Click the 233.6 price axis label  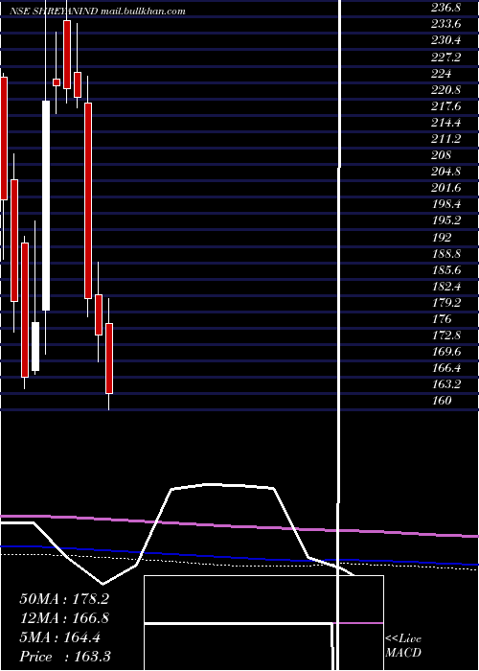[445, 24]
